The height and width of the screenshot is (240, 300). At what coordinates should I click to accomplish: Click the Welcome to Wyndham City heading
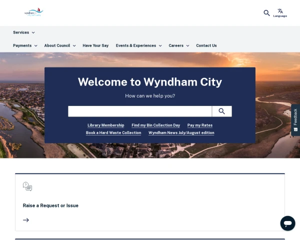(150, 82)
